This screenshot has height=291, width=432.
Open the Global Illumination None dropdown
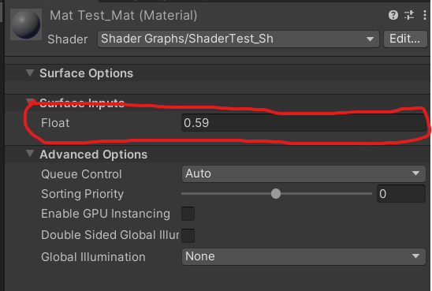click(x=304, y=256)
